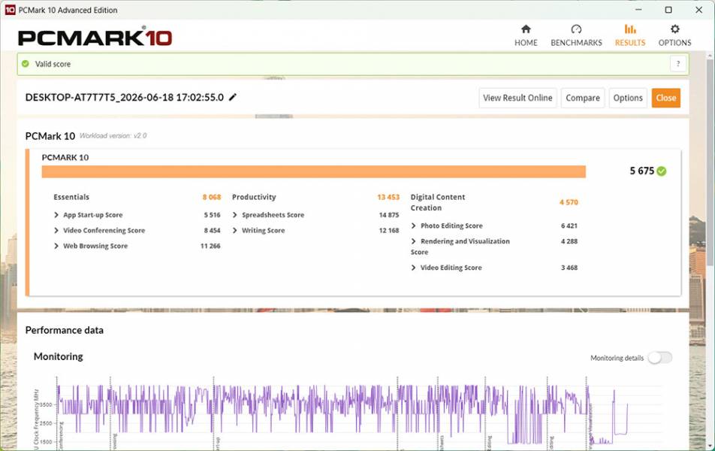
Task: Open the OPTIONS tab label
Action: [675, 42]
